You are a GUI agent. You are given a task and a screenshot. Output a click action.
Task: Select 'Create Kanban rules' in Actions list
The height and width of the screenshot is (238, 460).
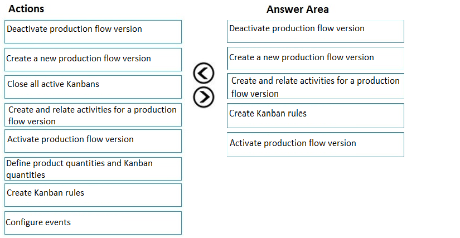(93, 195)
